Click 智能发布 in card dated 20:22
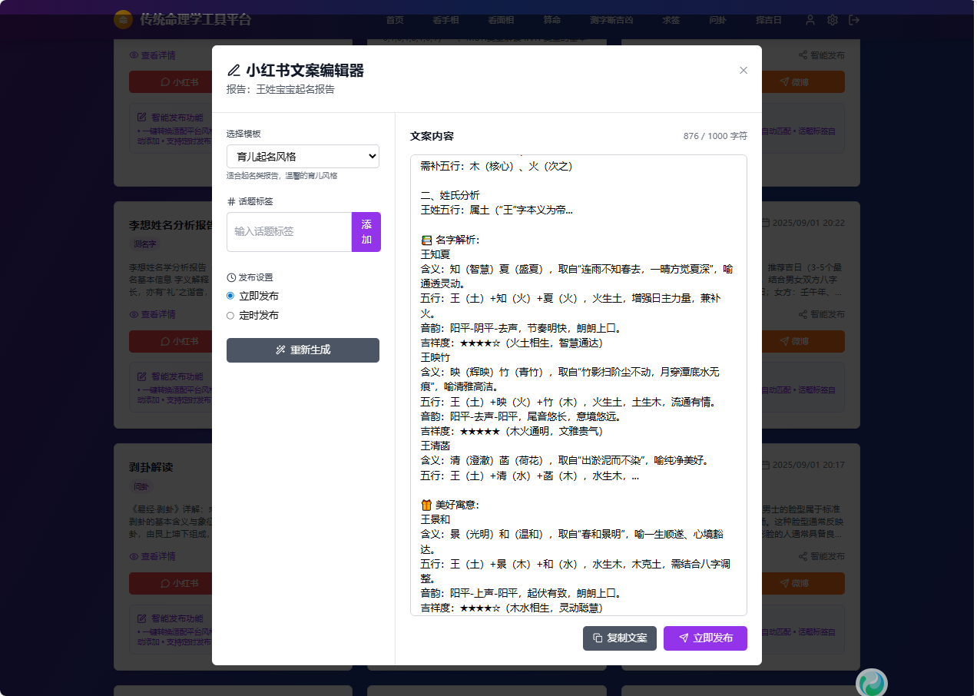Viewport: 977px width, 696px height. [x=821, y=314]
